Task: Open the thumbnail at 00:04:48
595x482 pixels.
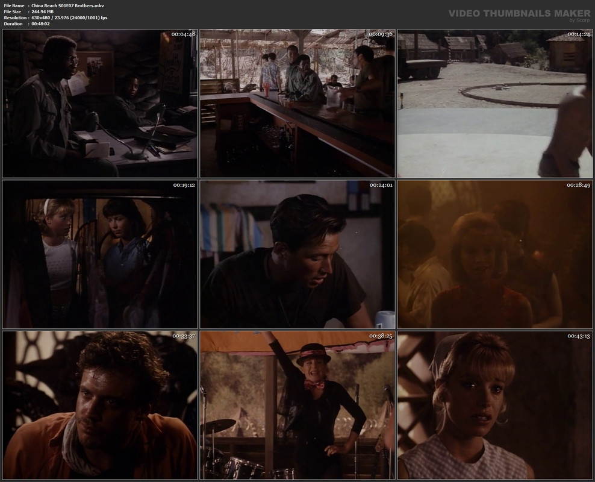Action: 100,104
